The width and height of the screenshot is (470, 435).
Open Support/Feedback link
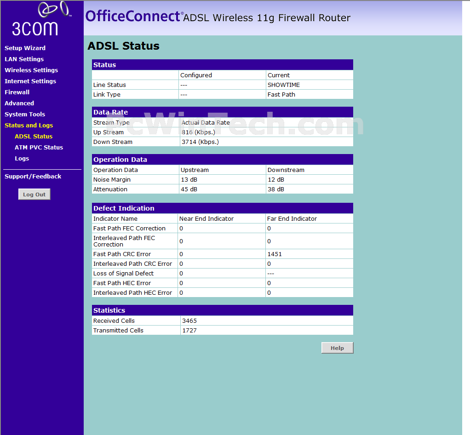point(33,176)
